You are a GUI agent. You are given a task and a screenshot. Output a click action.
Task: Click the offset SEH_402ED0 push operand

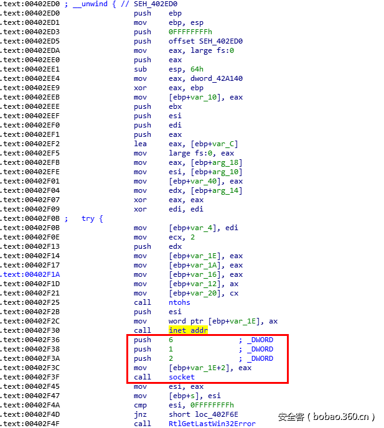205,41
